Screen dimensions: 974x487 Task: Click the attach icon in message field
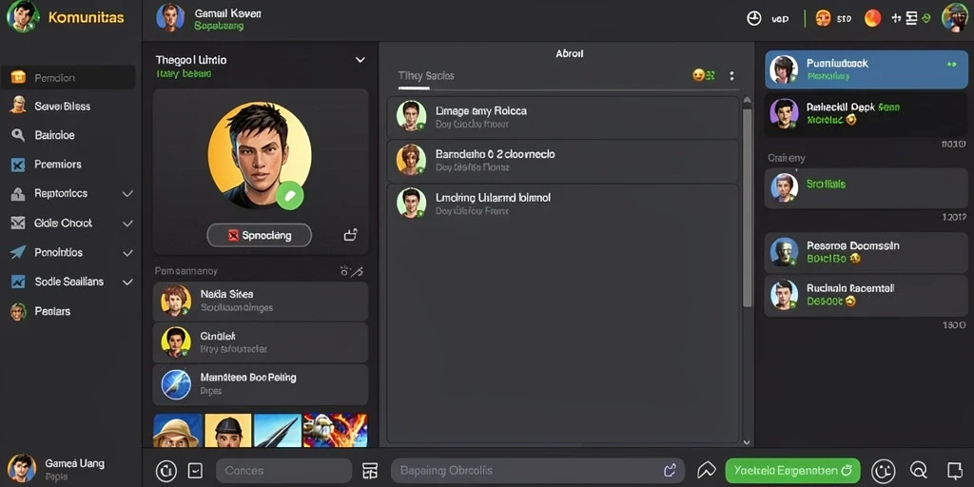[x=670, y=470]
